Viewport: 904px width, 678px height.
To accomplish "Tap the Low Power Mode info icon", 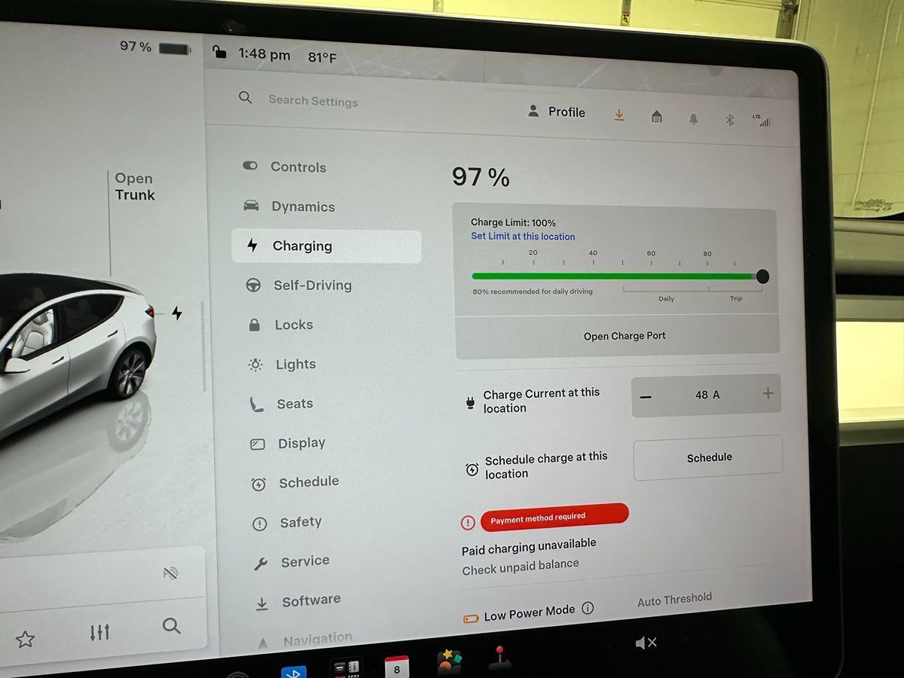I will click(x=588, y=608).
